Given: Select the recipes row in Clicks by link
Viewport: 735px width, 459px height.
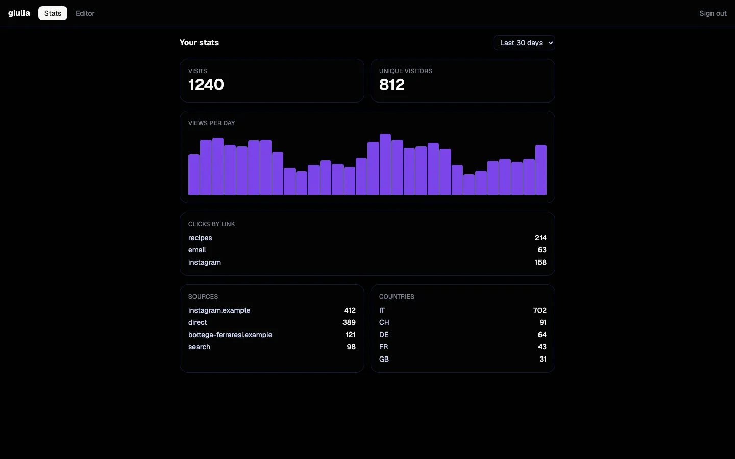Looking at the screenshot, I should [x=367, y=238].
